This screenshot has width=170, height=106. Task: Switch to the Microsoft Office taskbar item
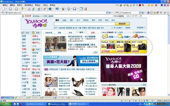point(79,104)
